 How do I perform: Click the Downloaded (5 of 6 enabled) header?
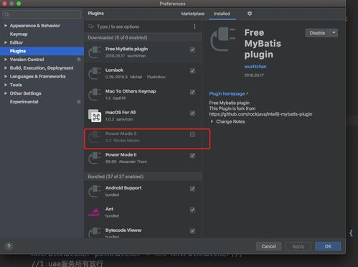click(x=118, y=37)
